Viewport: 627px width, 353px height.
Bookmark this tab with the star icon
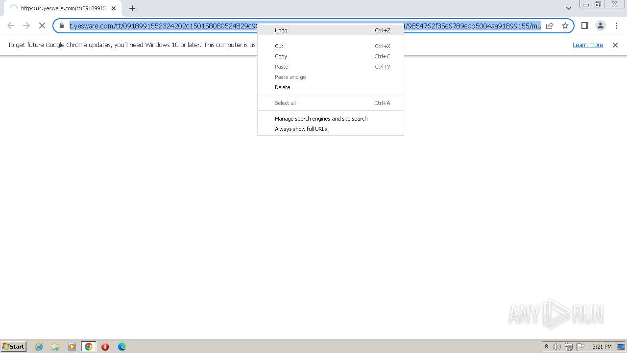click(x=565, y=25)
